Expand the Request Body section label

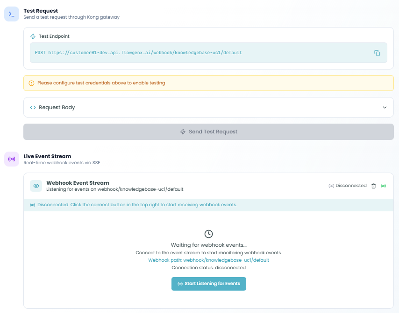pyautogui.click(x=57, y=107)
